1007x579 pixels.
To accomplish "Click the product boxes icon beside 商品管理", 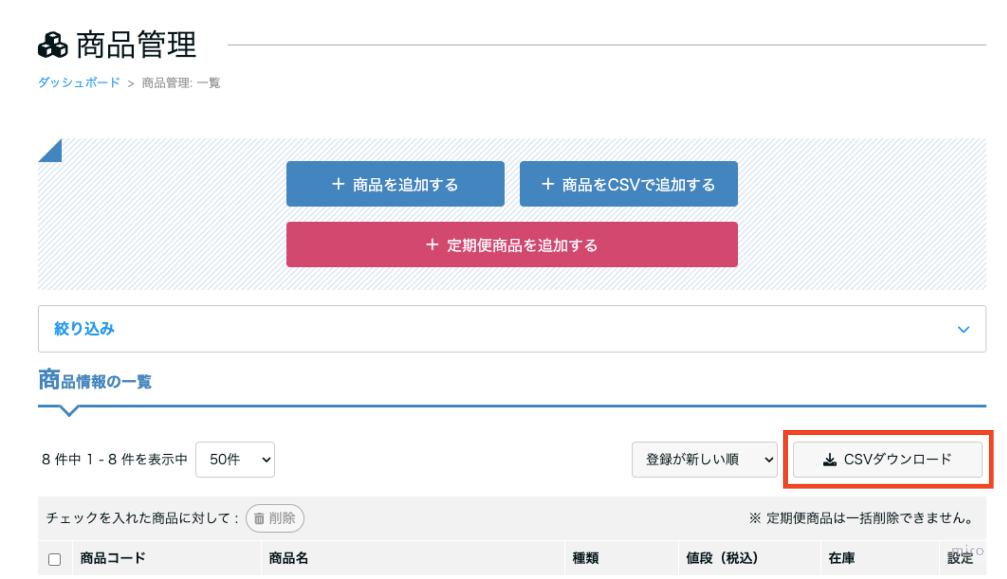I will pyautogui.click(x=53, y=45).
